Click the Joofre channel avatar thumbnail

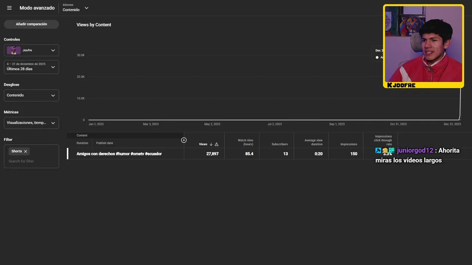[x=14, y=50]
